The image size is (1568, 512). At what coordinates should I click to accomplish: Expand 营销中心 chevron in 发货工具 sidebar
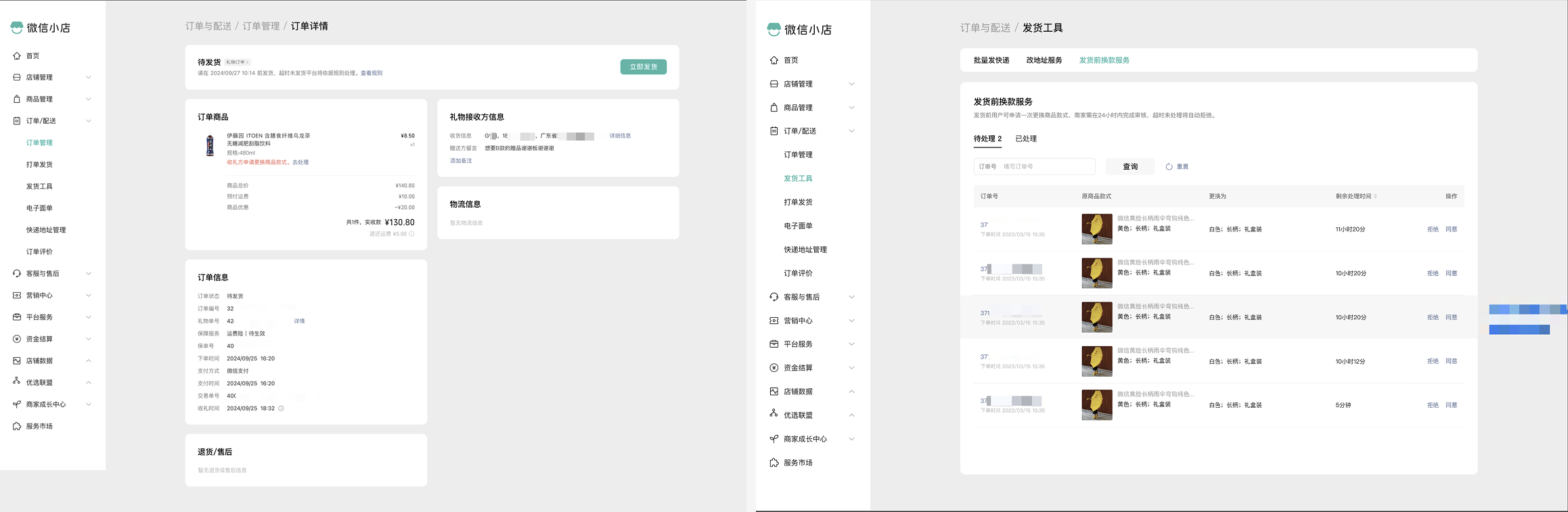point(851,321)
